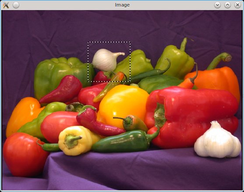Click the dark green jalapeño at the bottom
Viewport: 244px width, 192px height.
tap(123, 141)
